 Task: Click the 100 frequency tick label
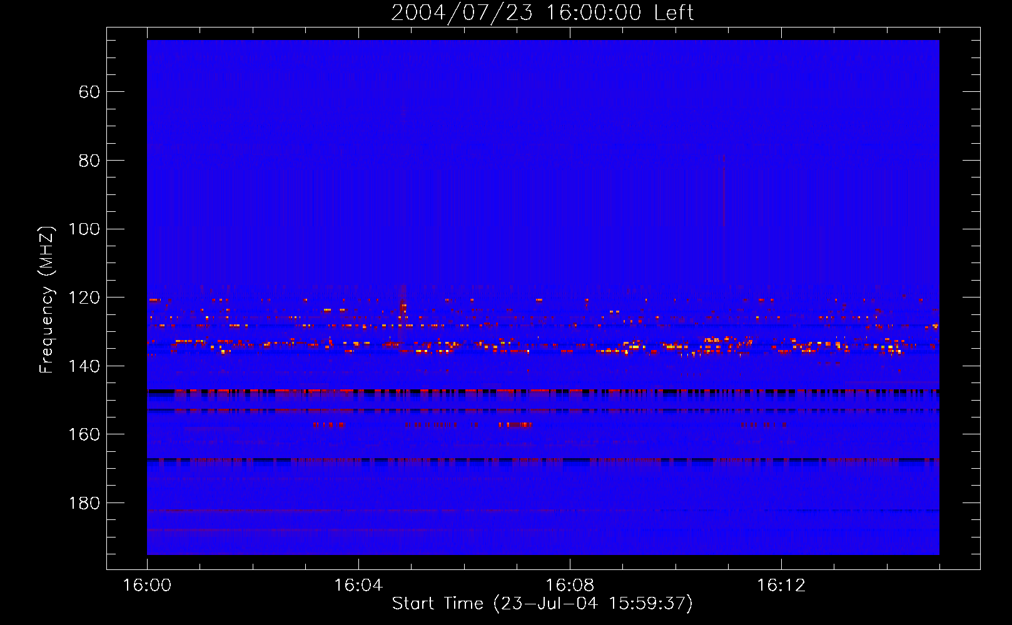pos(84,229)
